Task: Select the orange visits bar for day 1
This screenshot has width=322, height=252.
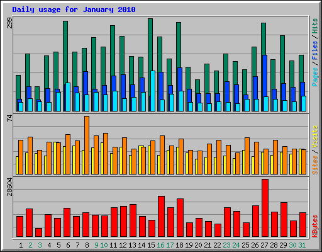Action: (x=21, y=157)
